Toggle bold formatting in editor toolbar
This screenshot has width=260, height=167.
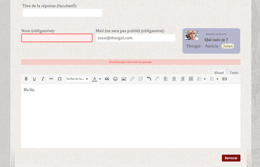[x=26, y=79]
